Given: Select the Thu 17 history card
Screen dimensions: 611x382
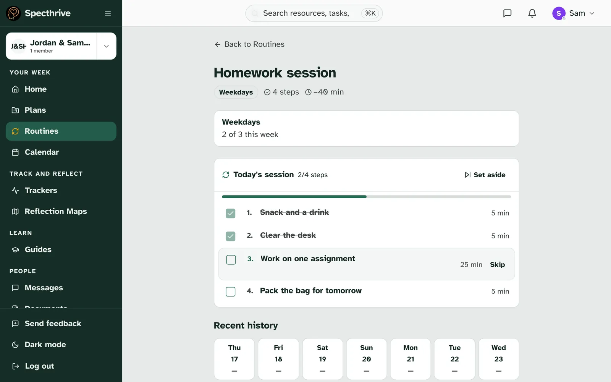Looking at the screenshot, I should pos(234,359).
